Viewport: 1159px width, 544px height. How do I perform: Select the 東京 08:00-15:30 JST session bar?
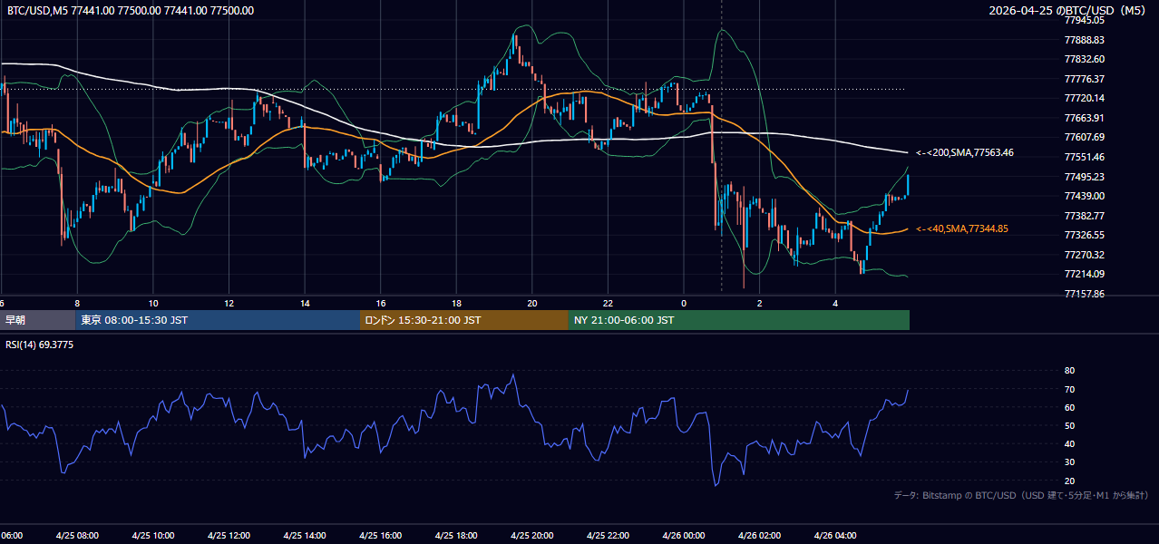pyautogui.click(x=218, y=320)
